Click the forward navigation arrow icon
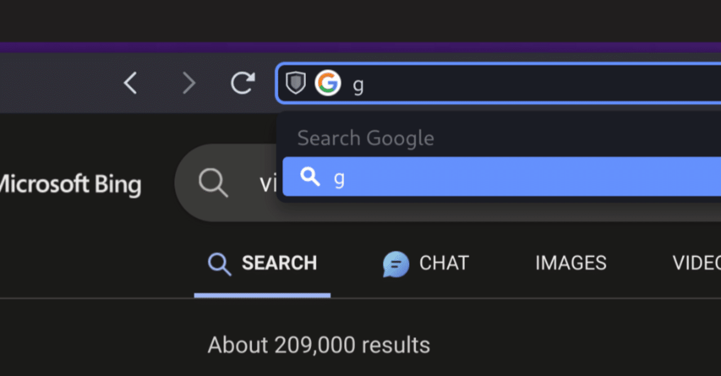The height and width of the screenshot is (376, 721). click(x=188, y=83)
